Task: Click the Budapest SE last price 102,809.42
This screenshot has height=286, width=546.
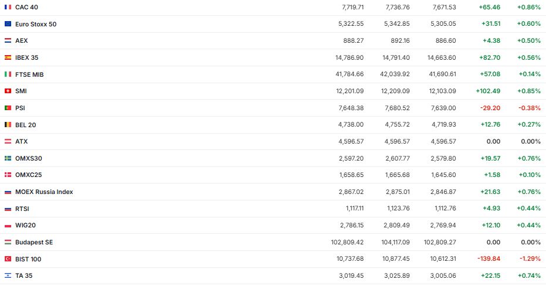Action: (347, 242)
